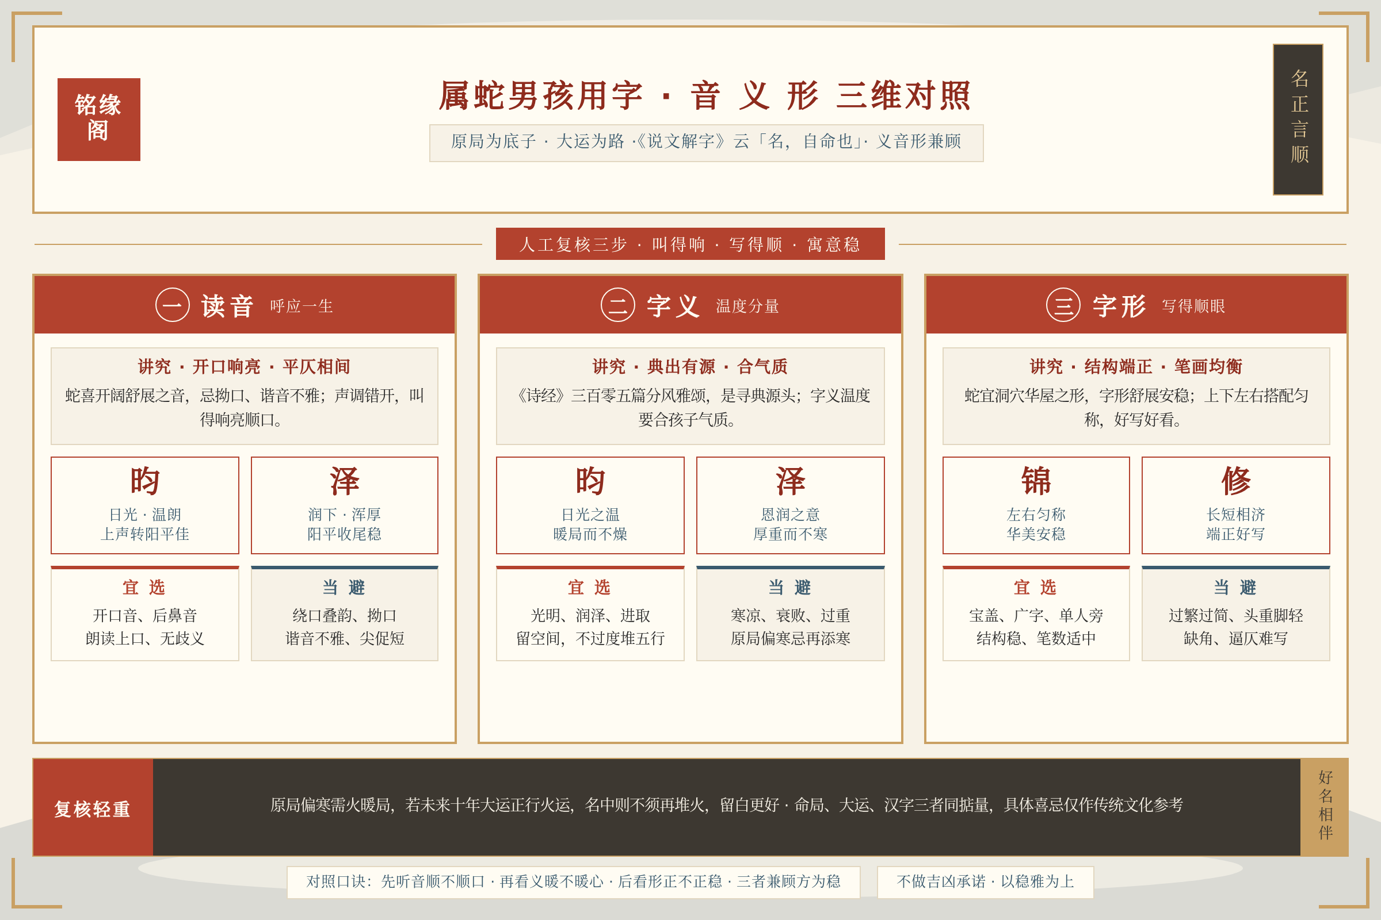Screen dimensions: 1381x920
Task: Click the circled 一 numeral icon
Action: click(172, 305)
